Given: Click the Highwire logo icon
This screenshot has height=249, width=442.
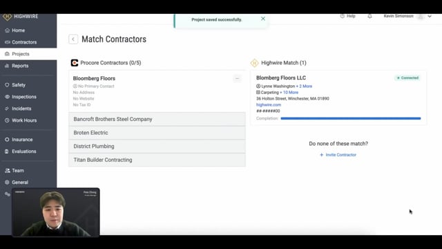Looking at the screenshot, I should 7,17.
